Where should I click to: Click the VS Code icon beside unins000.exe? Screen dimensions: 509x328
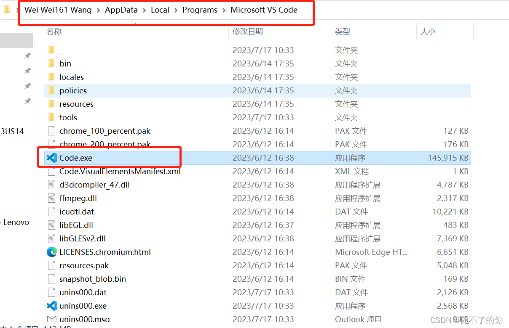51,306
